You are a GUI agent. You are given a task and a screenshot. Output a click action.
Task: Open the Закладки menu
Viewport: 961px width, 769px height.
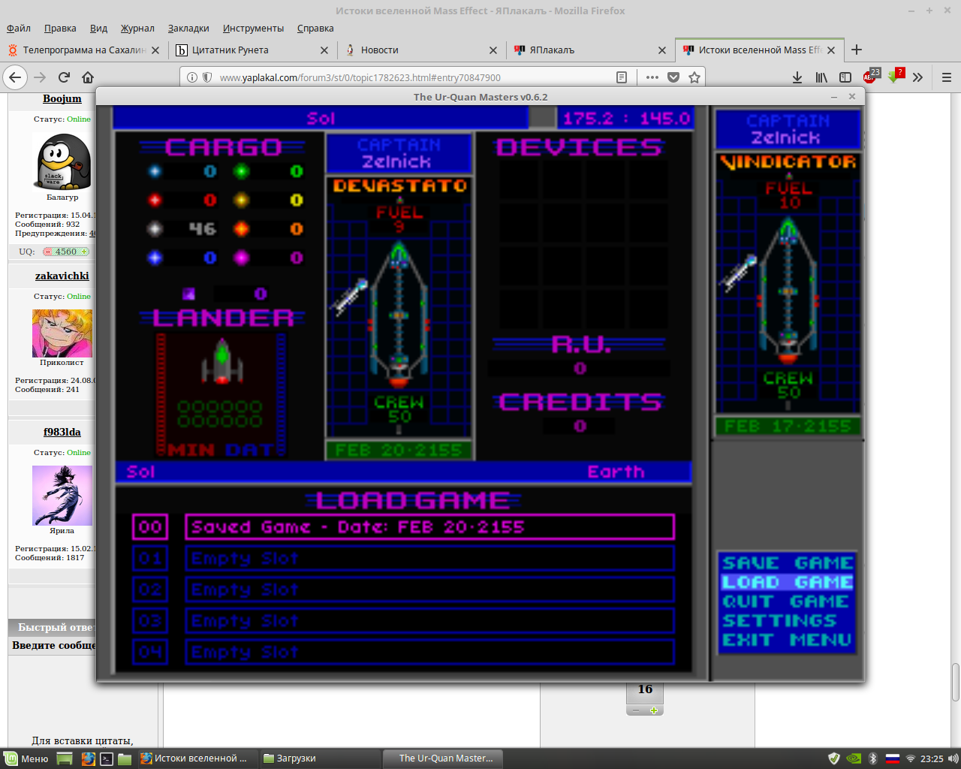pyautogui.click(x=188, y=28)
